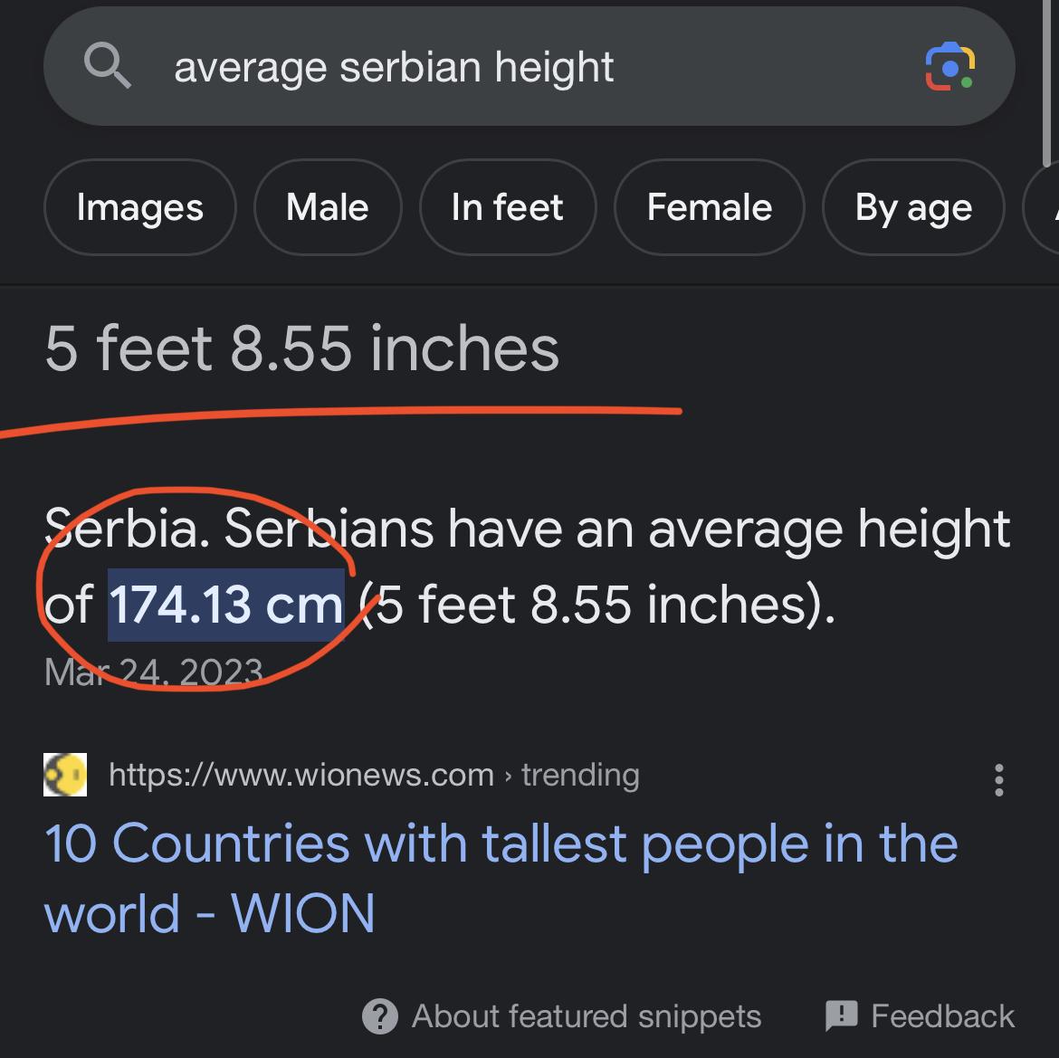The height and width of the screenshot is (1058, 1059).
Task: Click the Mar 24, 2023 snippet date
Action: pyautogui.click(x=154, y=672)
